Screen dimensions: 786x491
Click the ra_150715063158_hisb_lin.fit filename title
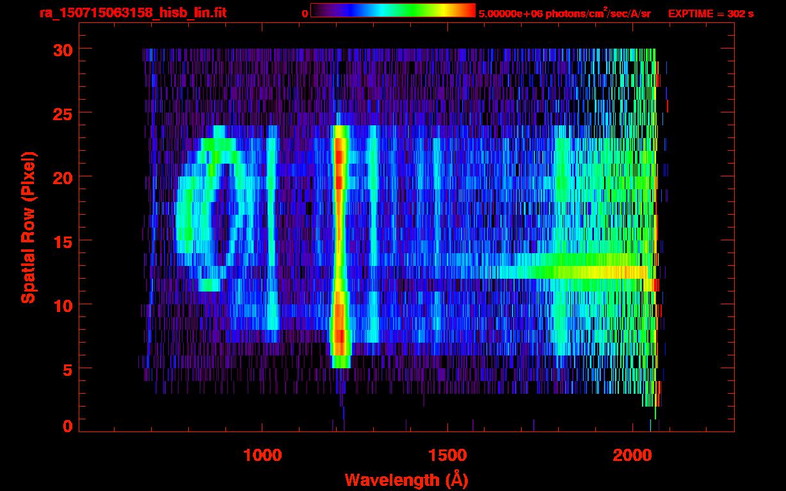pos(132,13)
